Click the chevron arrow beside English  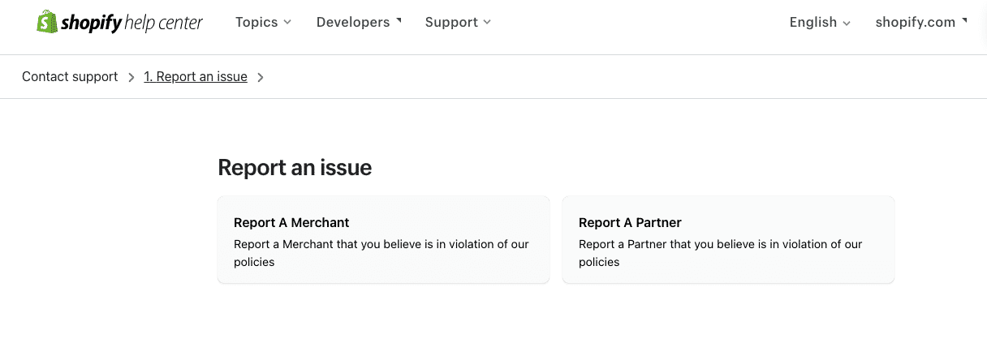[847, 24]
